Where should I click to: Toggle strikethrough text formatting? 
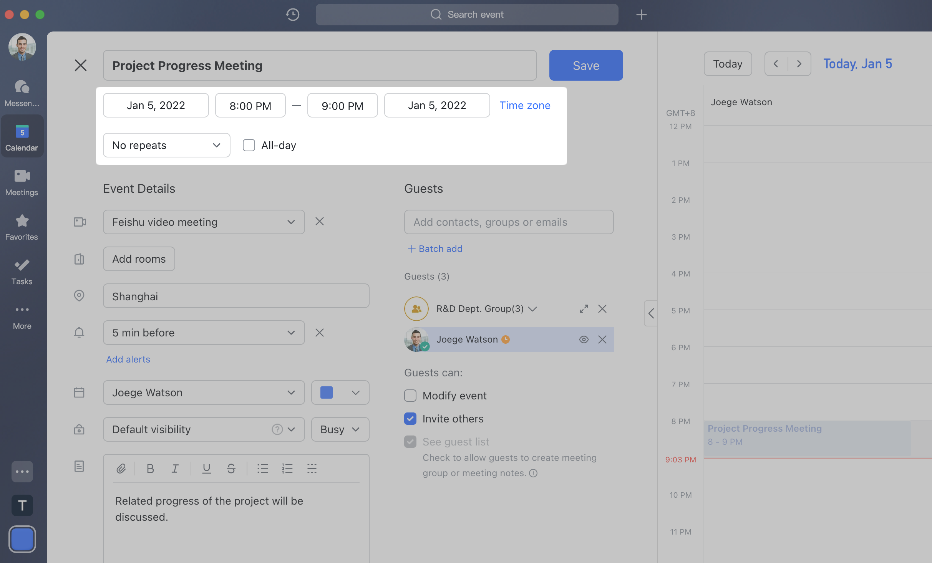pyautogui.click(x=231, y=469)
